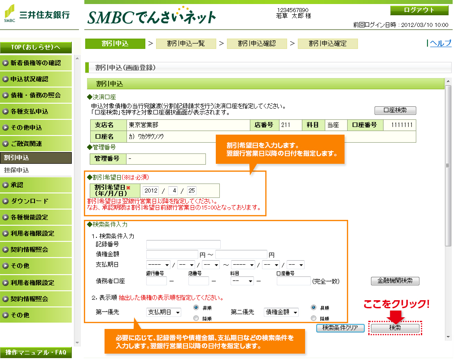Click the 債権金額 maximum amount field

tap(241, 254)
